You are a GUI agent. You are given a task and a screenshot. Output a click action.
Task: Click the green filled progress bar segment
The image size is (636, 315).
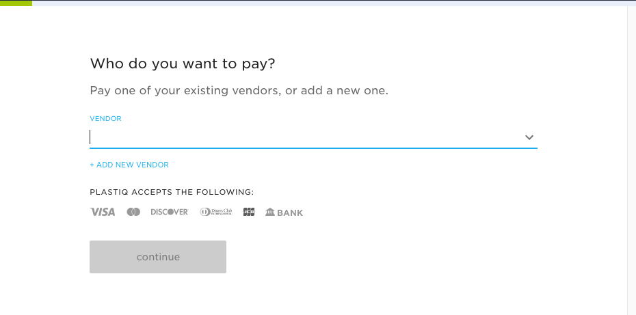pos(16,3)
